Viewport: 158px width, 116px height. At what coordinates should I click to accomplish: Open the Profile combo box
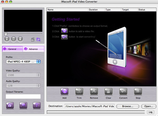[23, 62]
